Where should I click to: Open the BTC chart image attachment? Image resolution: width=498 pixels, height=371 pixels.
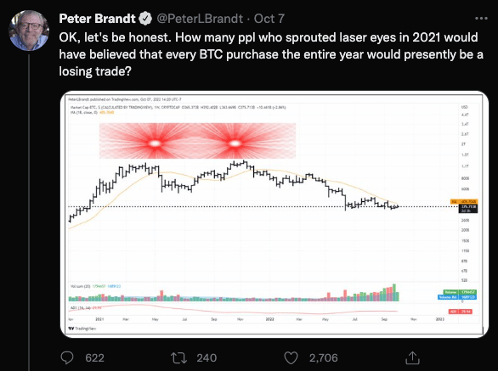(x=274, y=214)
